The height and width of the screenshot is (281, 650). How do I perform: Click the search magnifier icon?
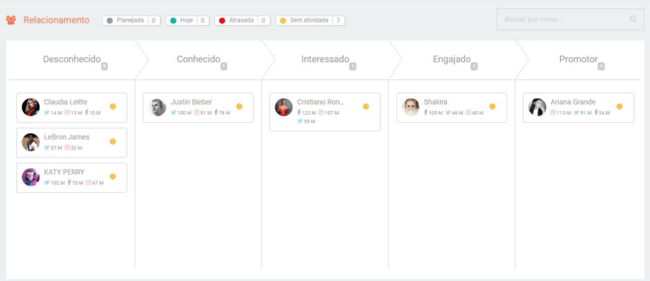click(633, 19)
